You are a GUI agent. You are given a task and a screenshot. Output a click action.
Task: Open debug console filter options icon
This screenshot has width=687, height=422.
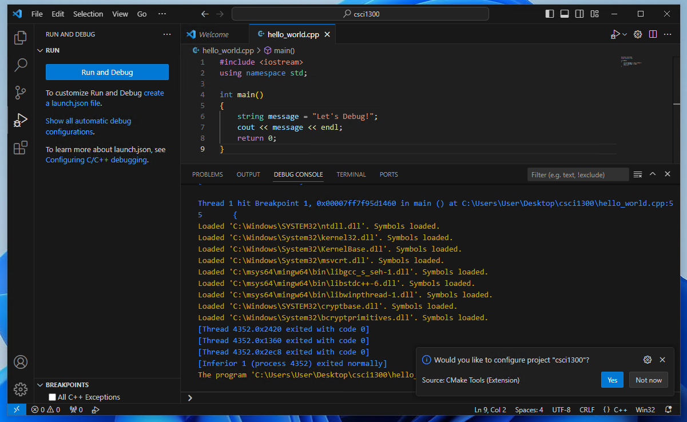click(x=638, y=174)
